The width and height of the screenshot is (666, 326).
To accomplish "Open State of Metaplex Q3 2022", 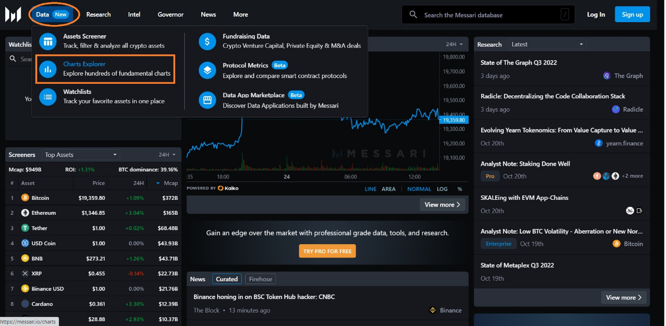I will click(x=517, y=265).
